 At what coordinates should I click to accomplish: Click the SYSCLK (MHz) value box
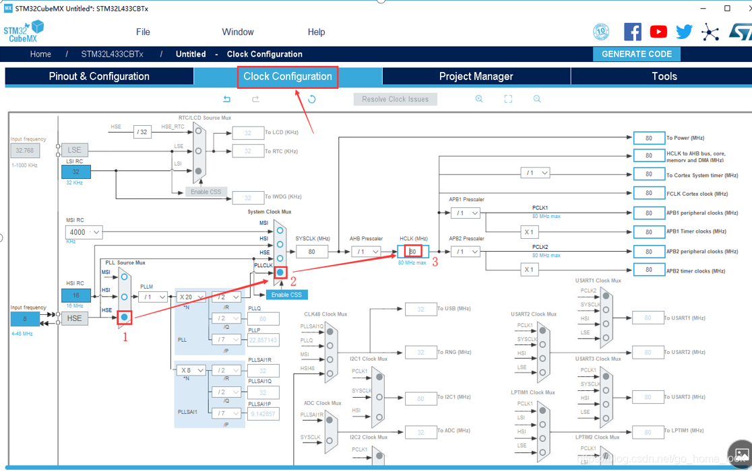click(x=312, y=252)
